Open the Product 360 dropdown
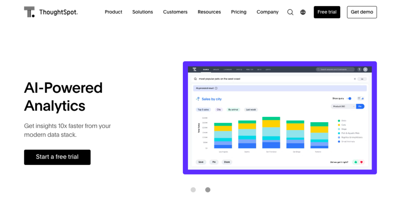 pyautogui.click(x=343, y=106)
